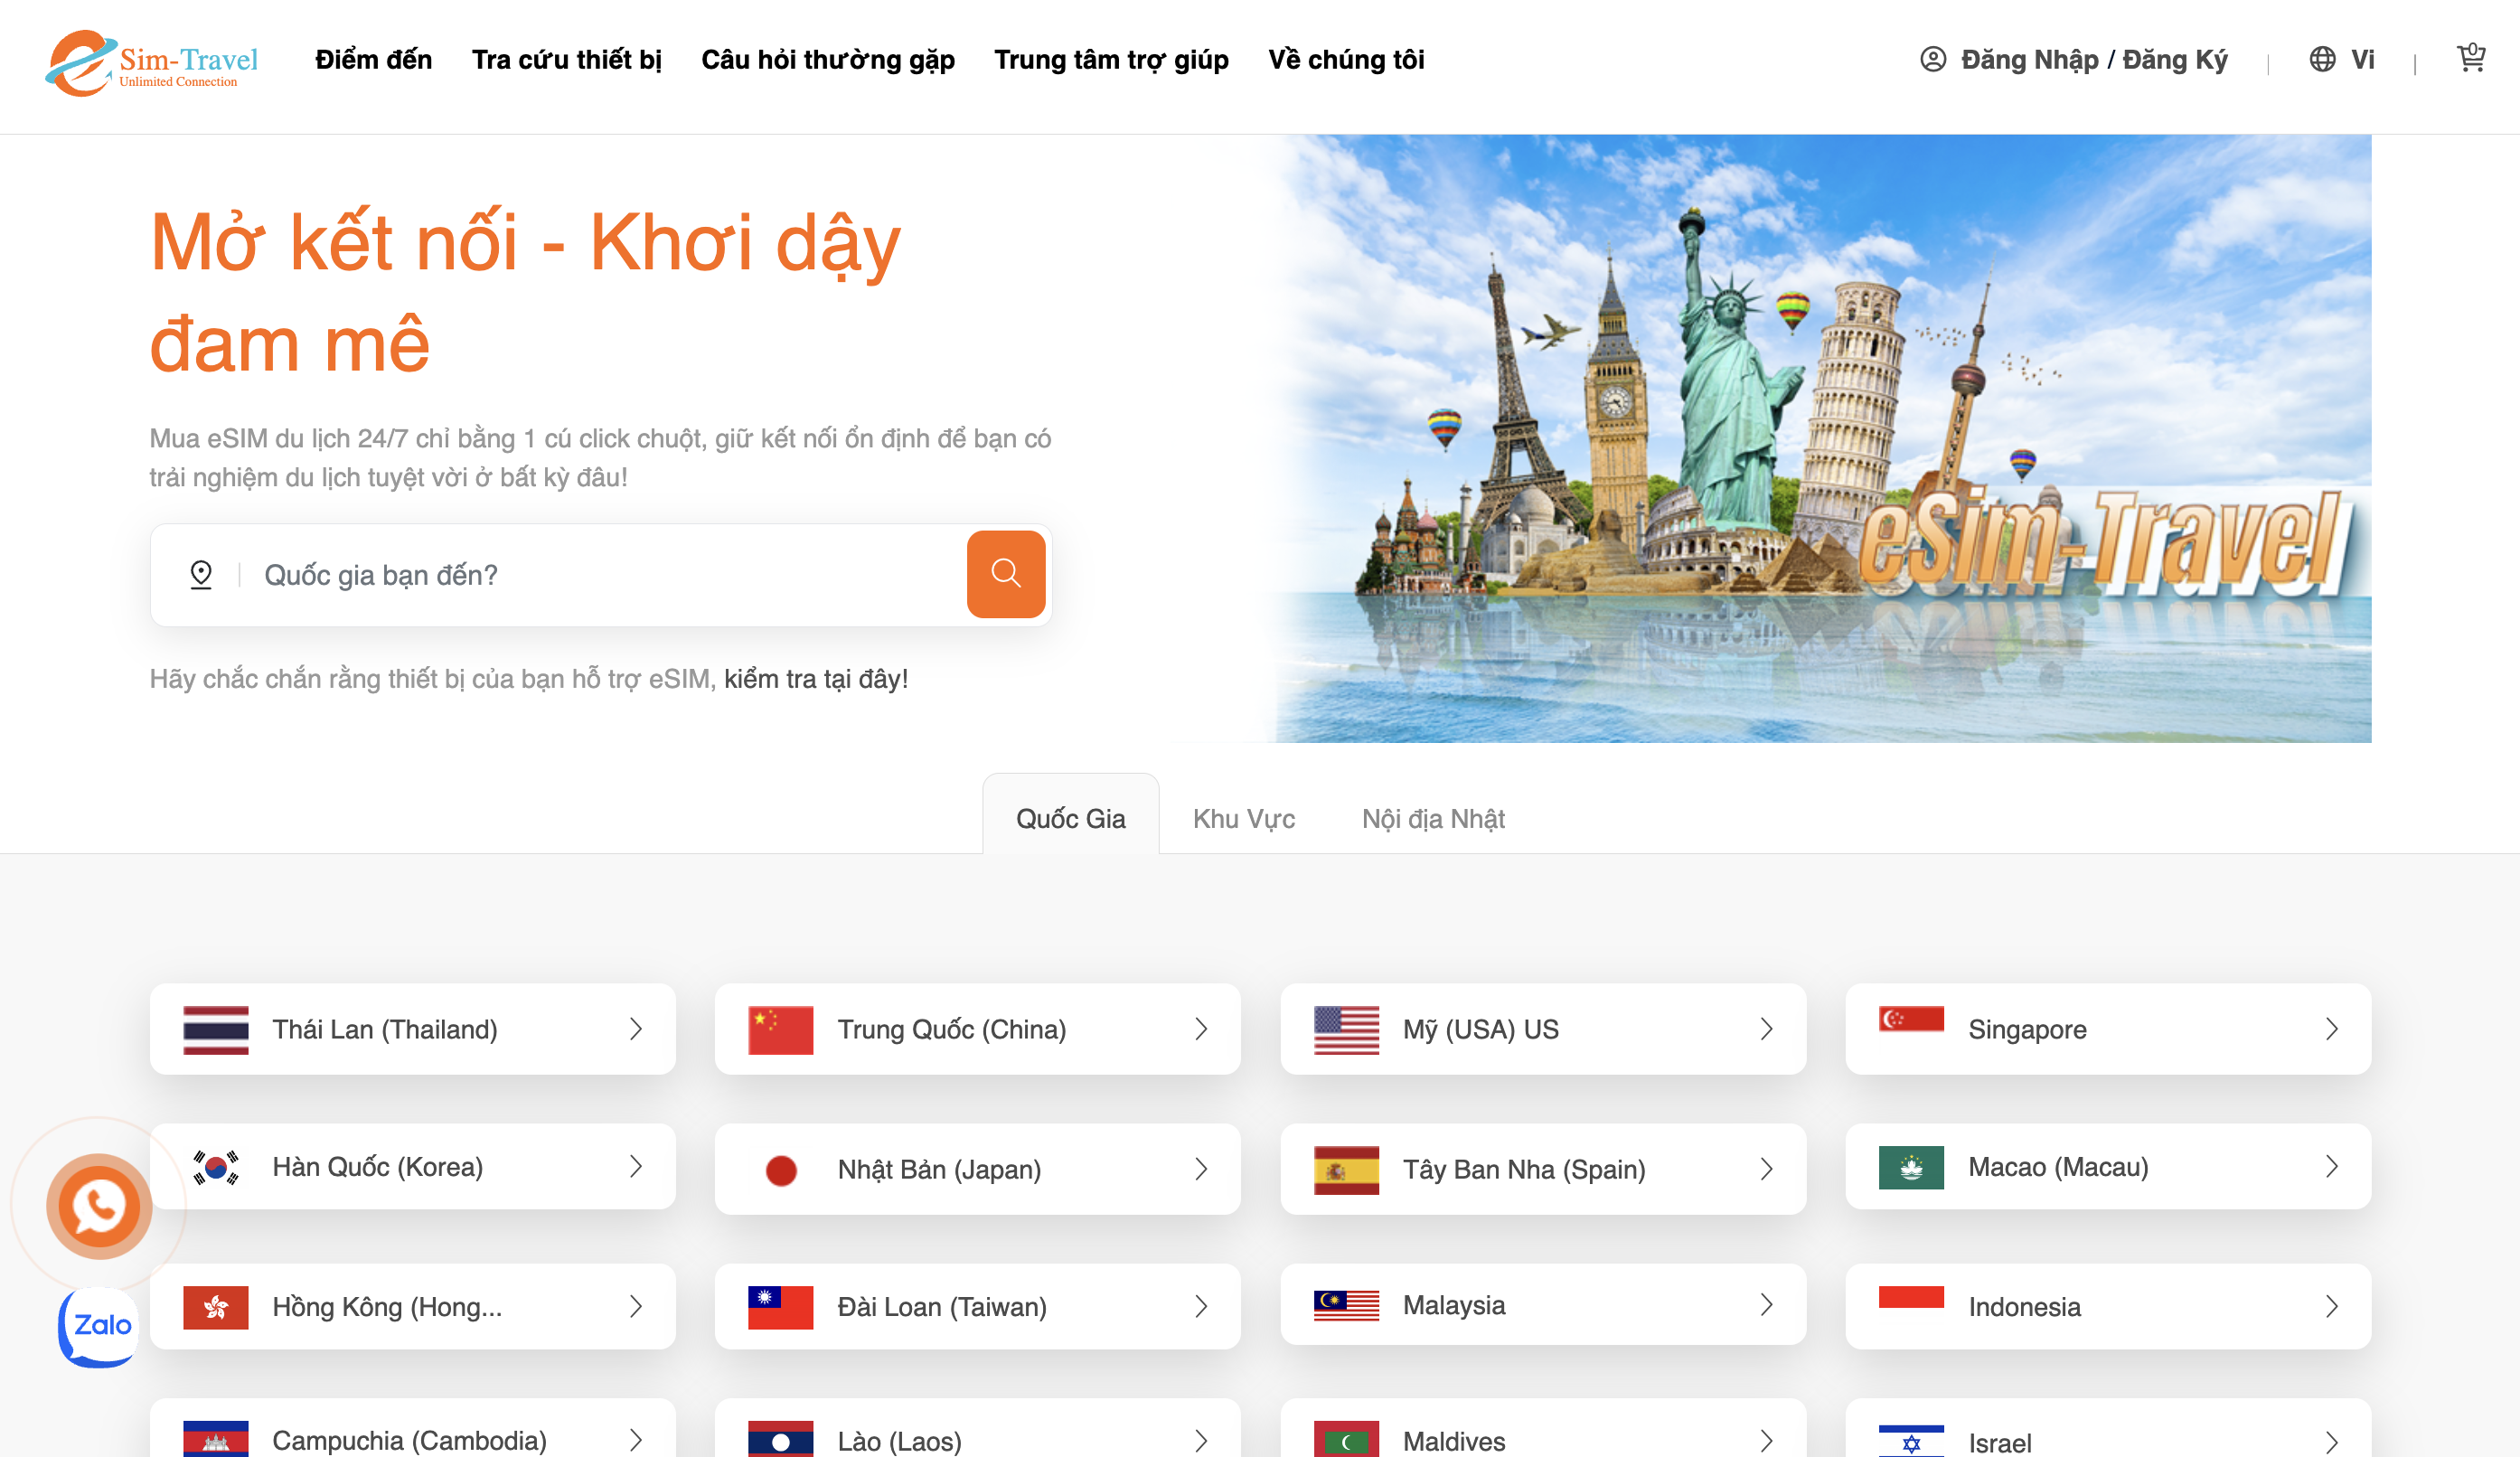2520x1457 pixels.
Task: Open Trung tâm trợ giúp menu item
Action: [1111, 60]
